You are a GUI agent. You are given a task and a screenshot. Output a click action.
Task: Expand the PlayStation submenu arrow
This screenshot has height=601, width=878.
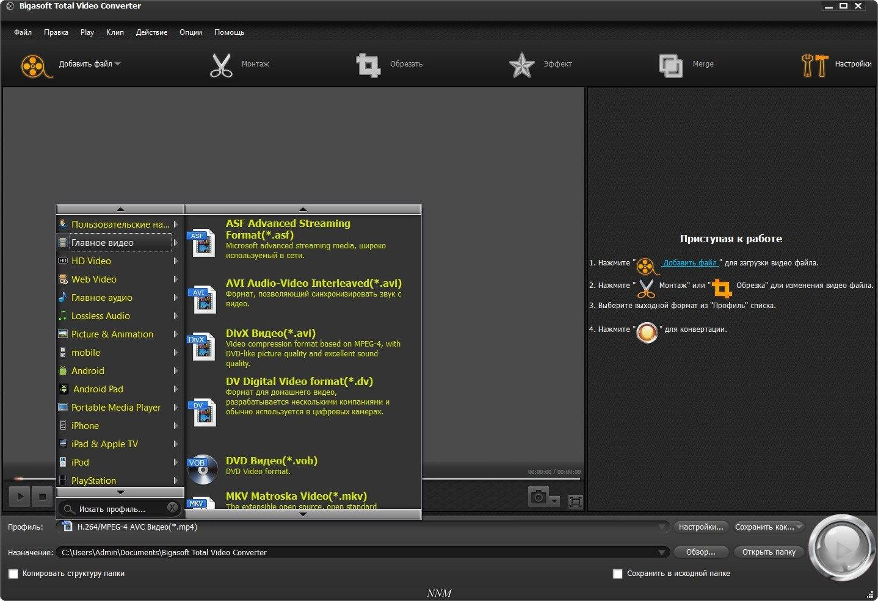(176, 481)
